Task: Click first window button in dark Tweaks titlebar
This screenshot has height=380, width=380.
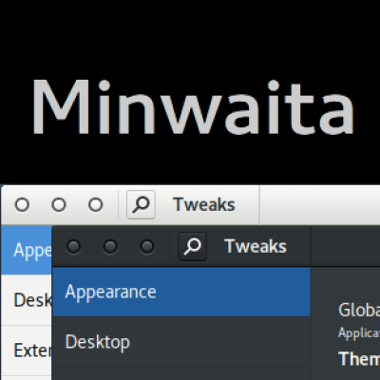Action: 73,246
